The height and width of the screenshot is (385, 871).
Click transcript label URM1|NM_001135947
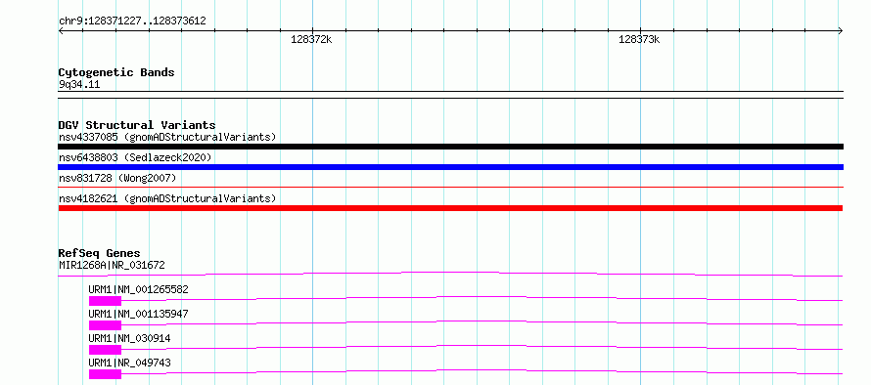click(138, 314)
